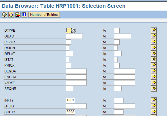167x116 pixels.
Task: Click the Delete selection row icon
Action: tap(17, 14)
